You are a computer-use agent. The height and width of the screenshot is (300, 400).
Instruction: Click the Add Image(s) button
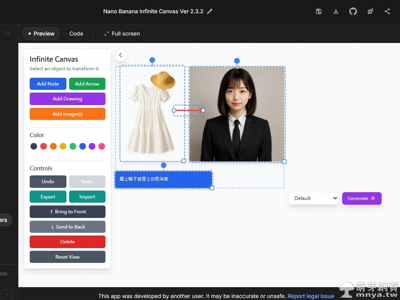(x=68, y=114)
